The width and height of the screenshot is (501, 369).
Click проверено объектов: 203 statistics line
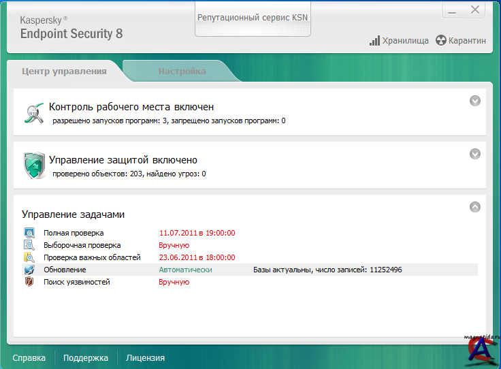tap(129, 174)
